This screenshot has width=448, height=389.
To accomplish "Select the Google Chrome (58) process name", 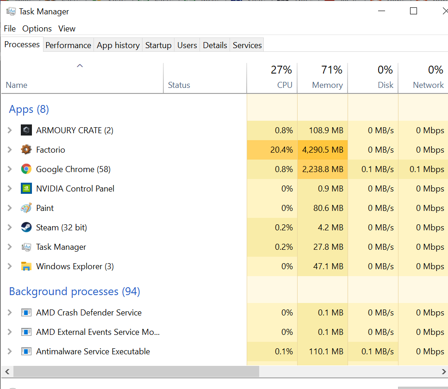I will [x=73, y=169].
